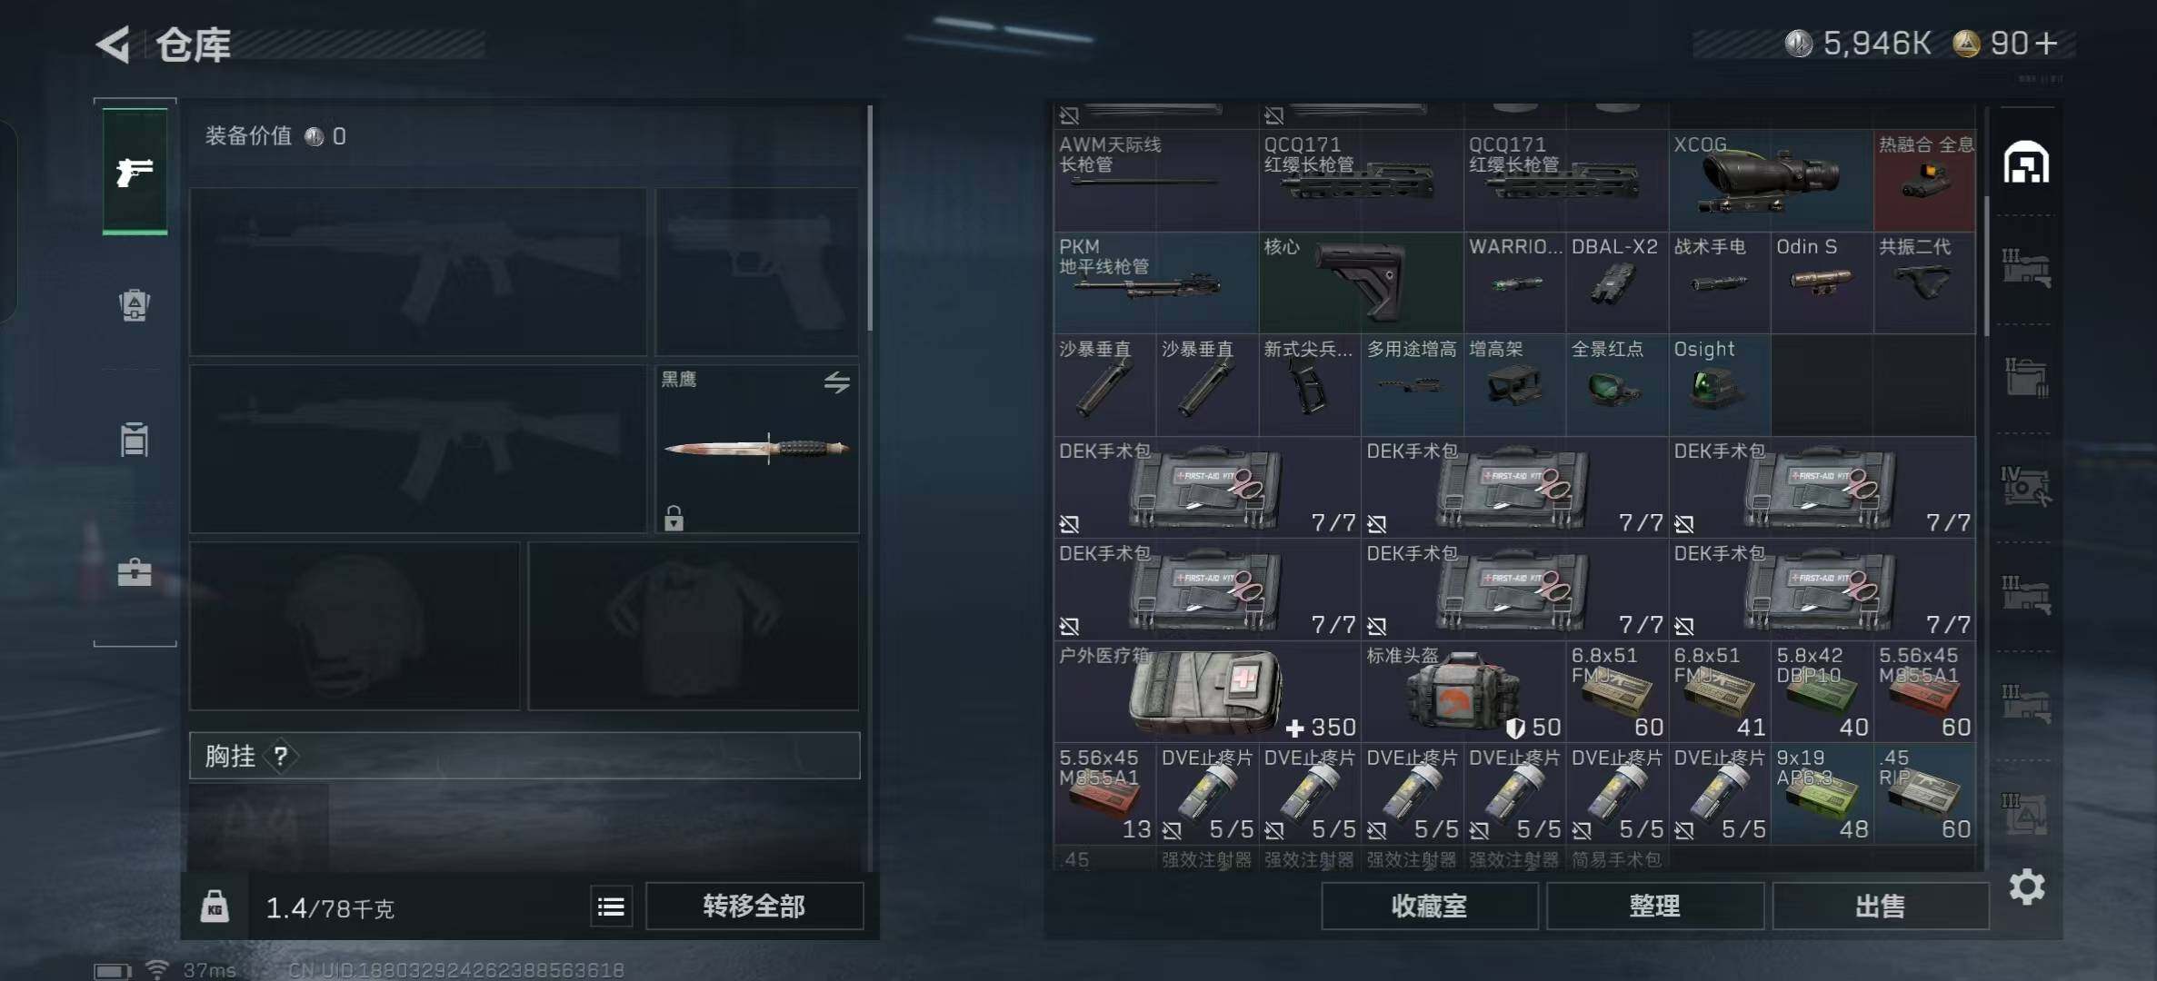Open the item list view icon
The height and width of the screenshot is (981, 2157).
coord(611,906)
